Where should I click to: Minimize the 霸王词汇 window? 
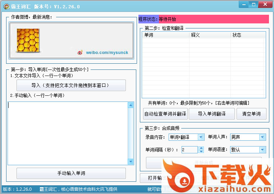point(244,4)
